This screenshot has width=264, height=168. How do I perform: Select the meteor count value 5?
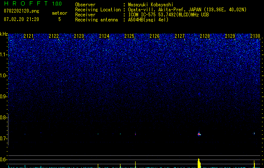pyautogui.click(x=59, y=19)
